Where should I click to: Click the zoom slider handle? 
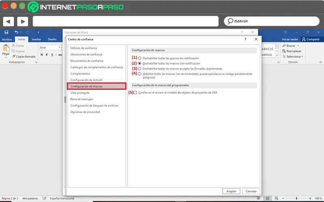(296, 198)
